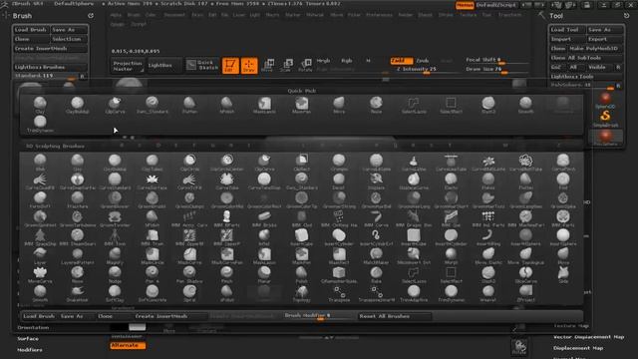Enable the Mrgb paint mode
This screenshot has width=638, height=359.
(323, 61)
